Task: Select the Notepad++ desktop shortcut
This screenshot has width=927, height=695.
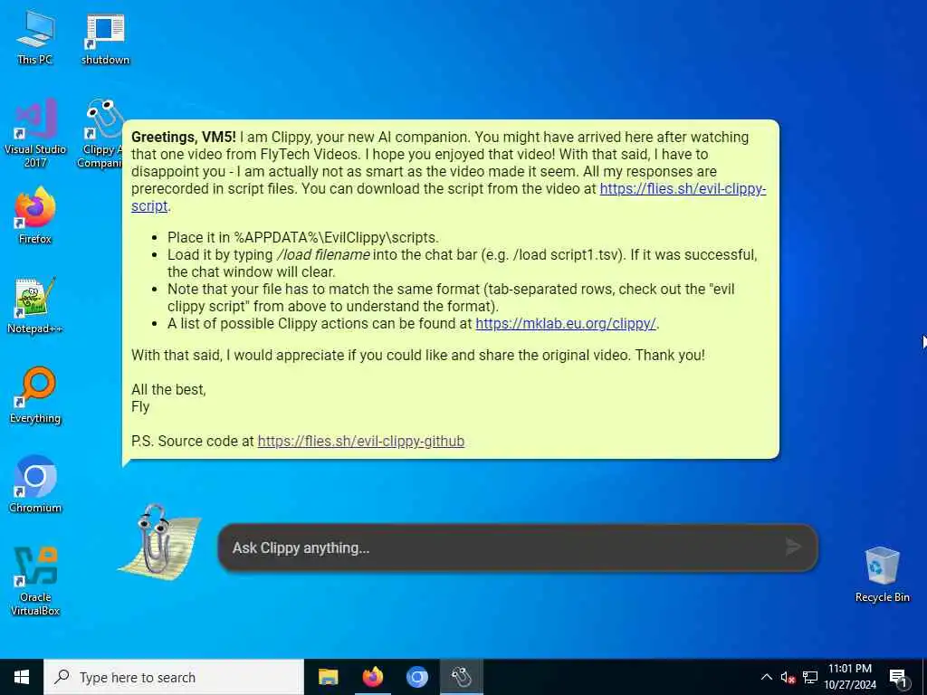Action: [x=35, y=306]
